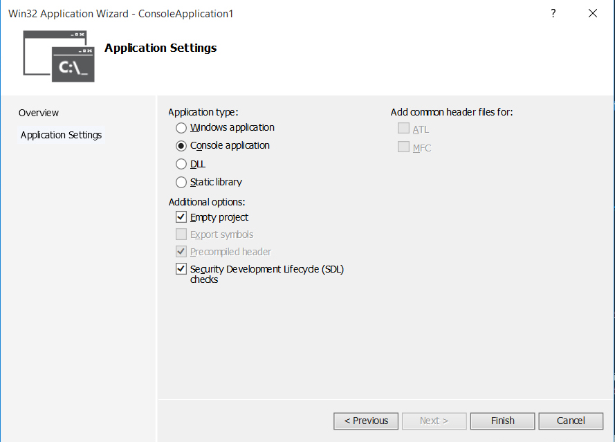The width and height of the screenshot is (615, 442).
Task: Select the Windows application radio button
Action: (x=181, y=128)
